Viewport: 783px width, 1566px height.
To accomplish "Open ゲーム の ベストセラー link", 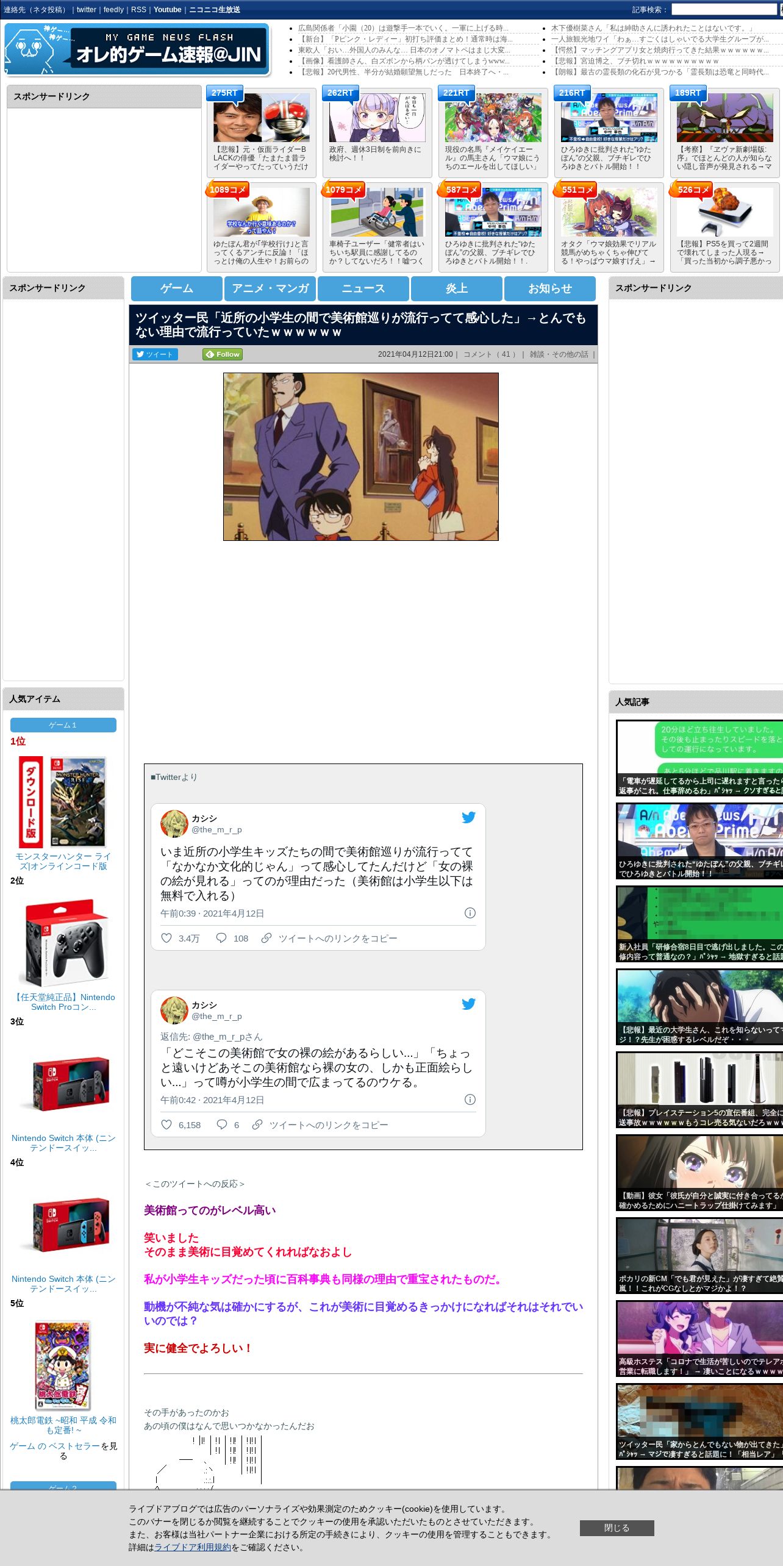I will pos(54,1446).
